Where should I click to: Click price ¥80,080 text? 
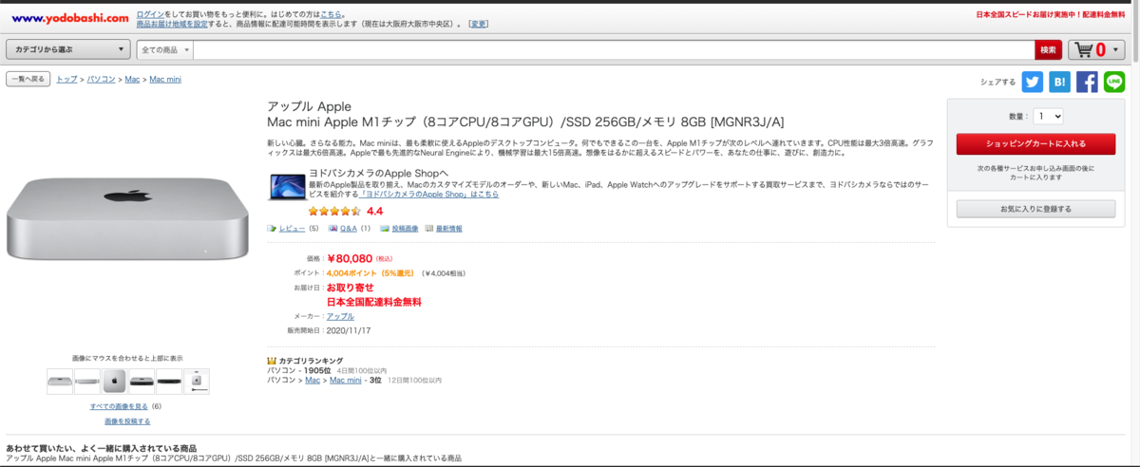click(x=350, y=257)
